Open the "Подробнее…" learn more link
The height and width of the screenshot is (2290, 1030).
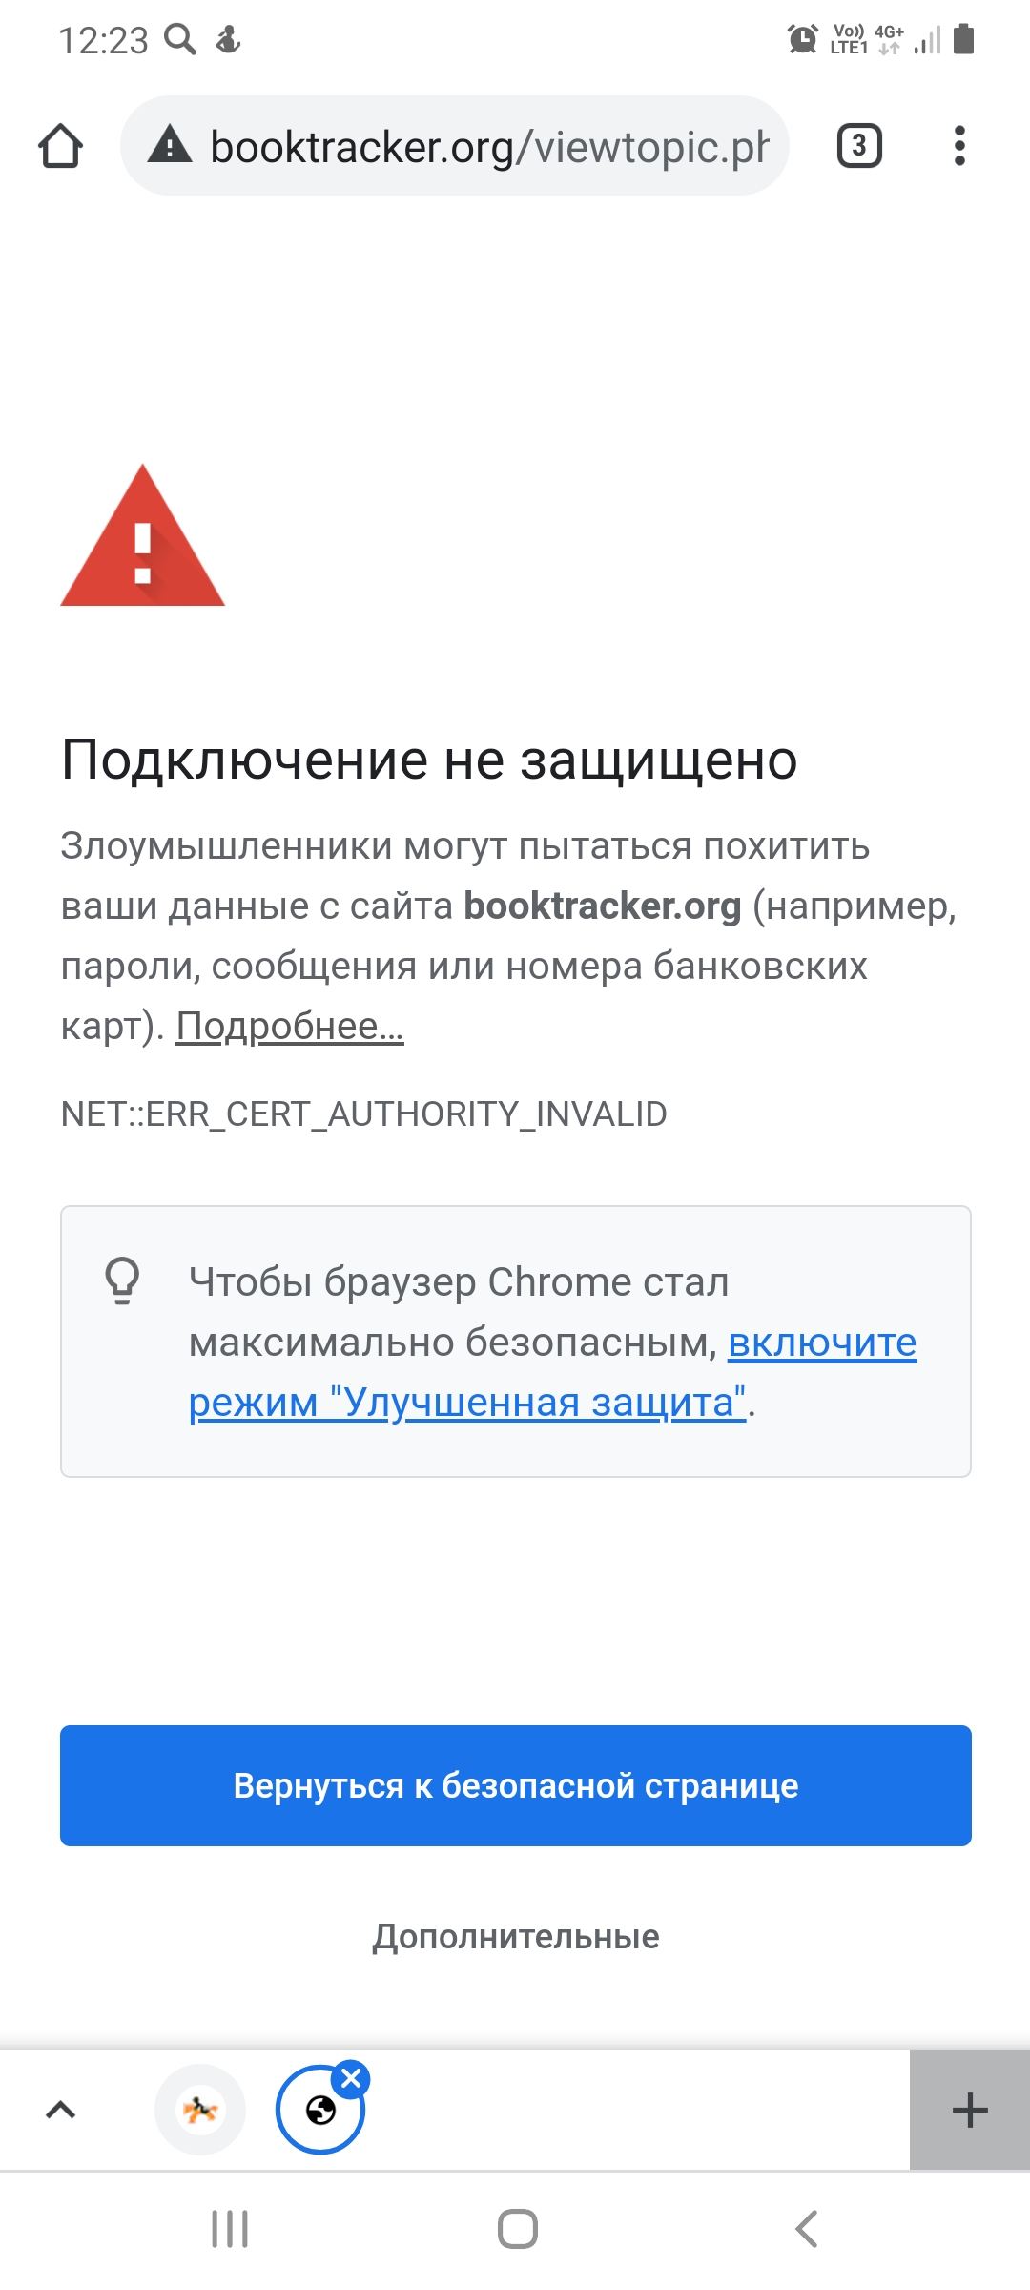(x=290, y=1027)
